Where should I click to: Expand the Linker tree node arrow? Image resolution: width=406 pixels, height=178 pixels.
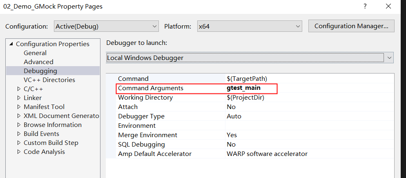point(19,98)
